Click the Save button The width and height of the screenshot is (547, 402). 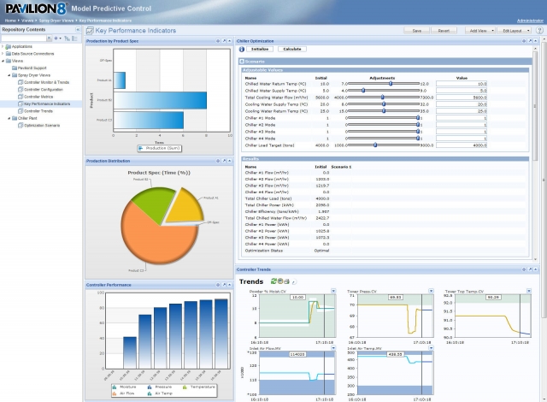(417, 31)
